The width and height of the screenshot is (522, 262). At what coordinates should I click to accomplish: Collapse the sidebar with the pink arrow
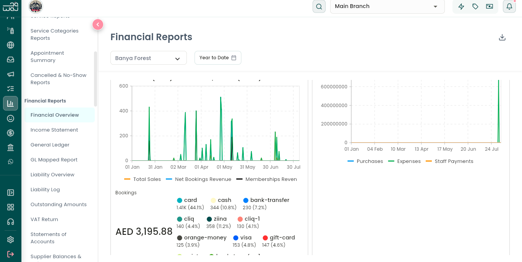(x=98, y=24)
